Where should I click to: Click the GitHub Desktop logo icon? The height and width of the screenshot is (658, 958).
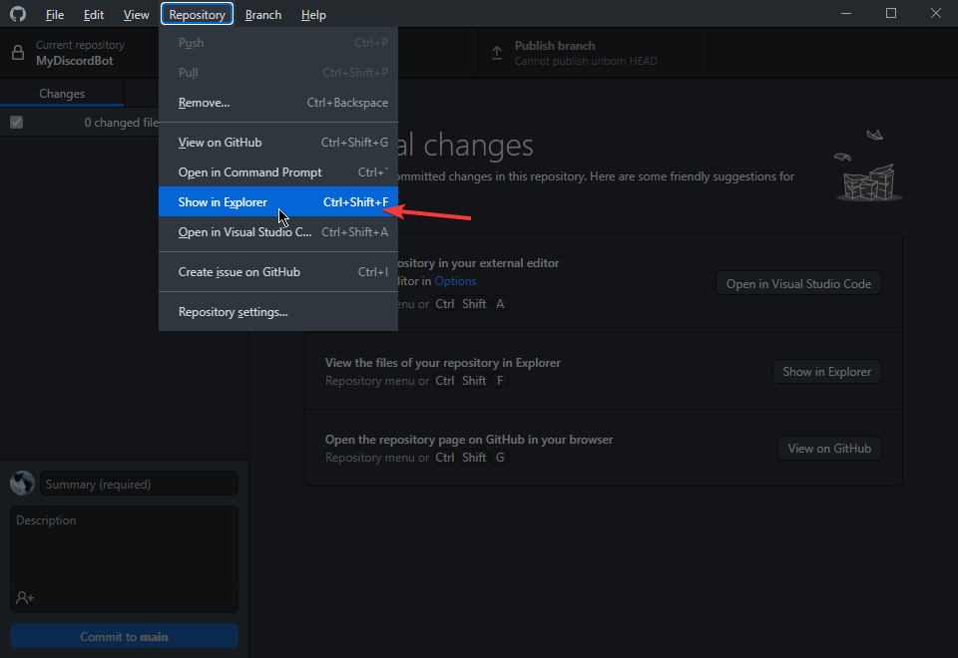point(18,15)
